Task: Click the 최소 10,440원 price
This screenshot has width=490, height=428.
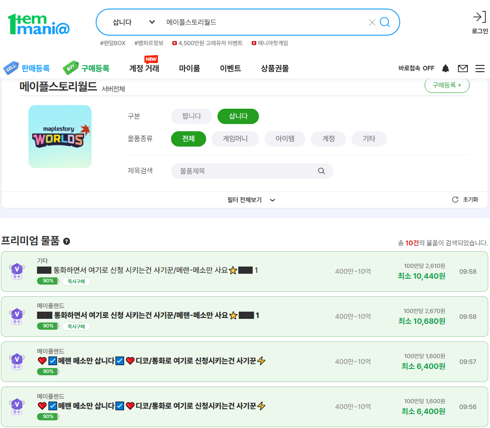Action: click(x=421, y=276)
